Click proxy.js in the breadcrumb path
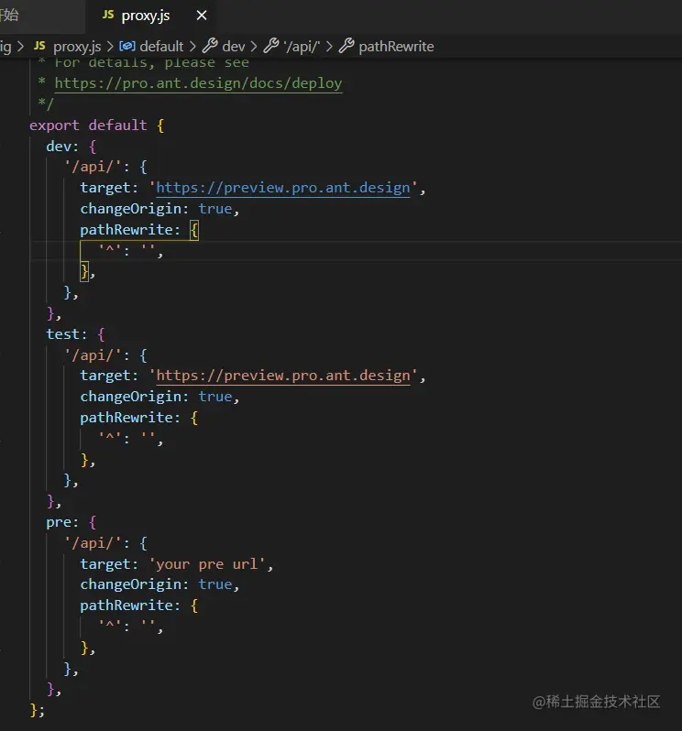 coord(77,47)
